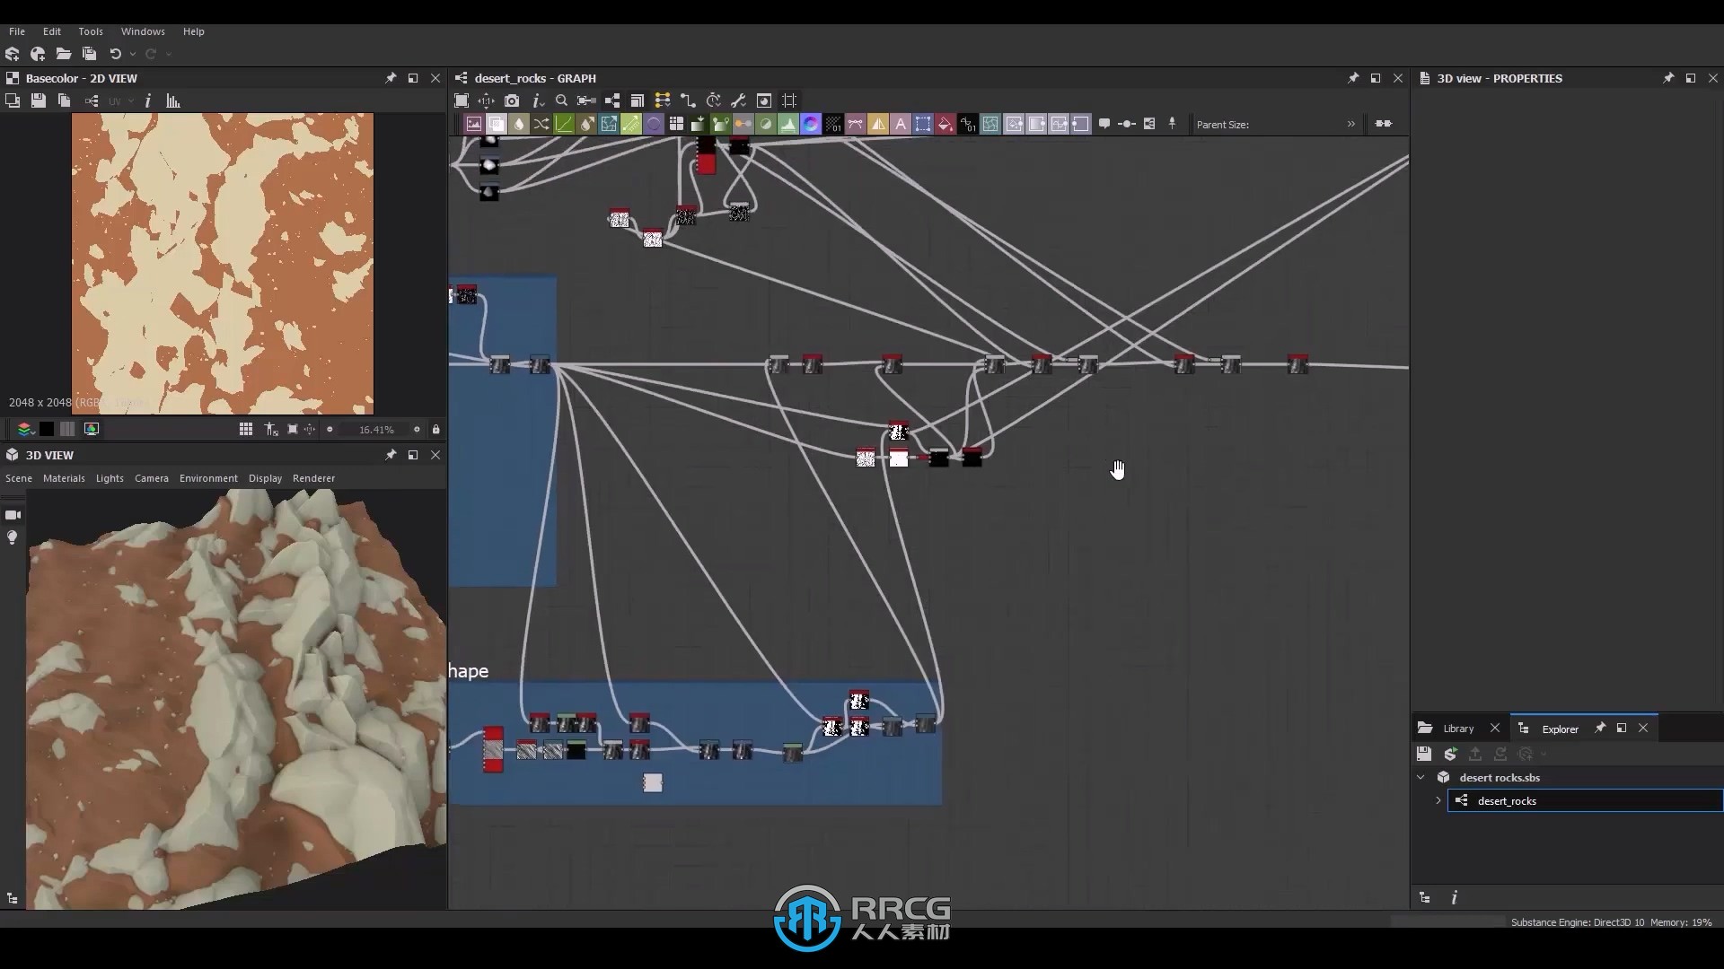
Task: Toggle the link mode icon right of Parent Size
Action: [1384, 124]
